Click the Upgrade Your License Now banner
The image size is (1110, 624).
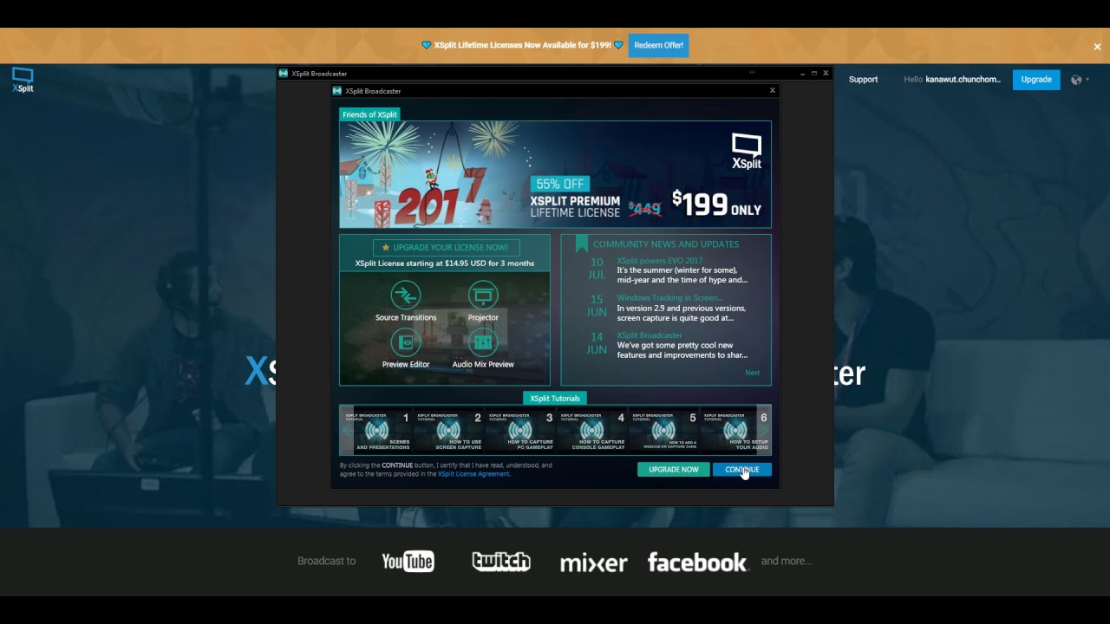tap(446, 247)
